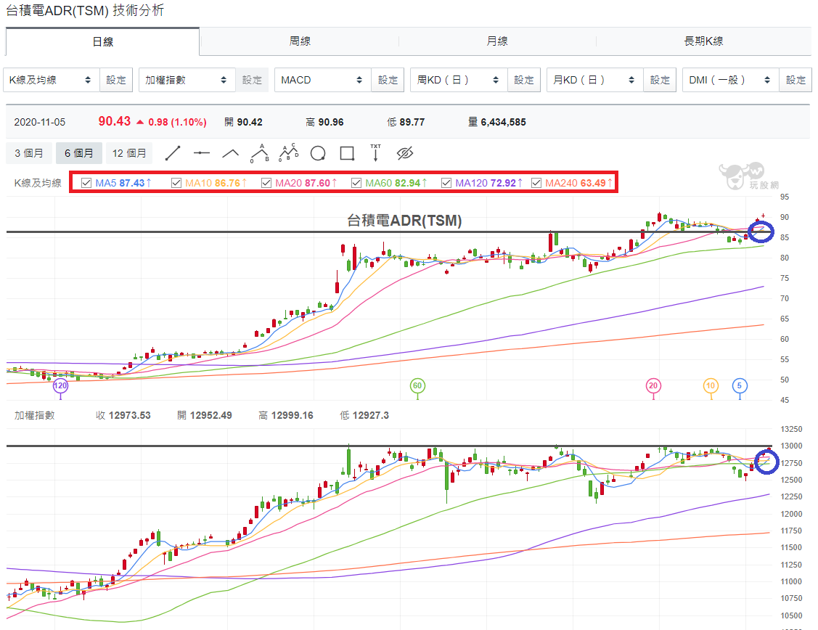818x630 pixels.
Task: Open the 月線 tab
Action: pos(497,41)
